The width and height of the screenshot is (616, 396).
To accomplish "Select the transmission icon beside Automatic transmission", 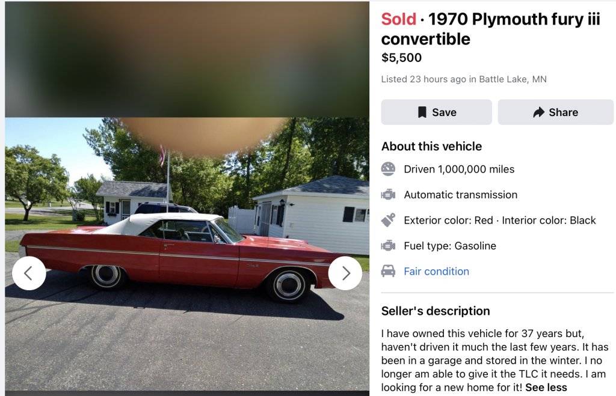I will (x=389, y=194).
